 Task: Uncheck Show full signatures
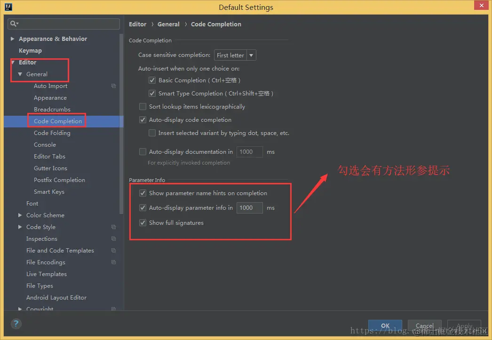143,223
